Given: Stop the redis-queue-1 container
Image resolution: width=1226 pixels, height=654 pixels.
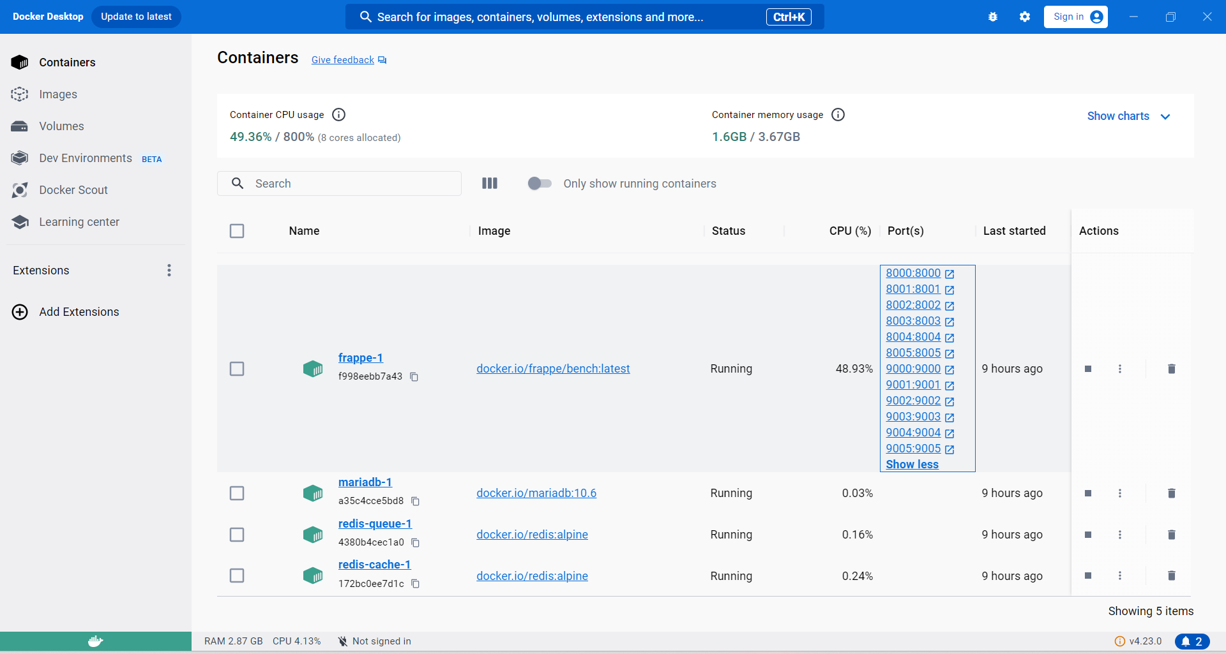Looking at the screenshot, I should (1088, 535).
